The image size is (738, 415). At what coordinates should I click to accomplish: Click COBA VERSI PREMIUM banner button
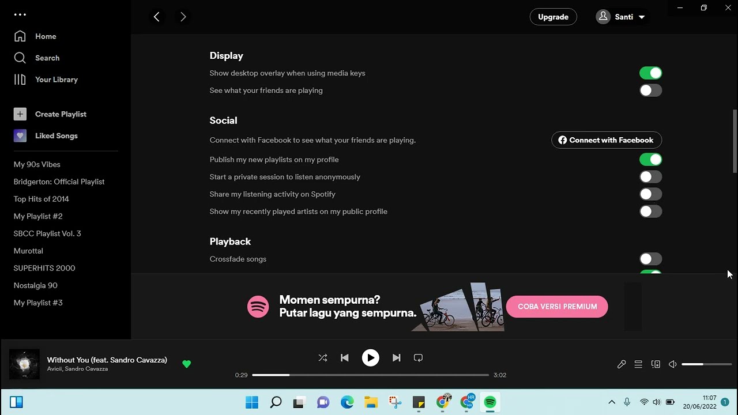click(x=557, y=307)
